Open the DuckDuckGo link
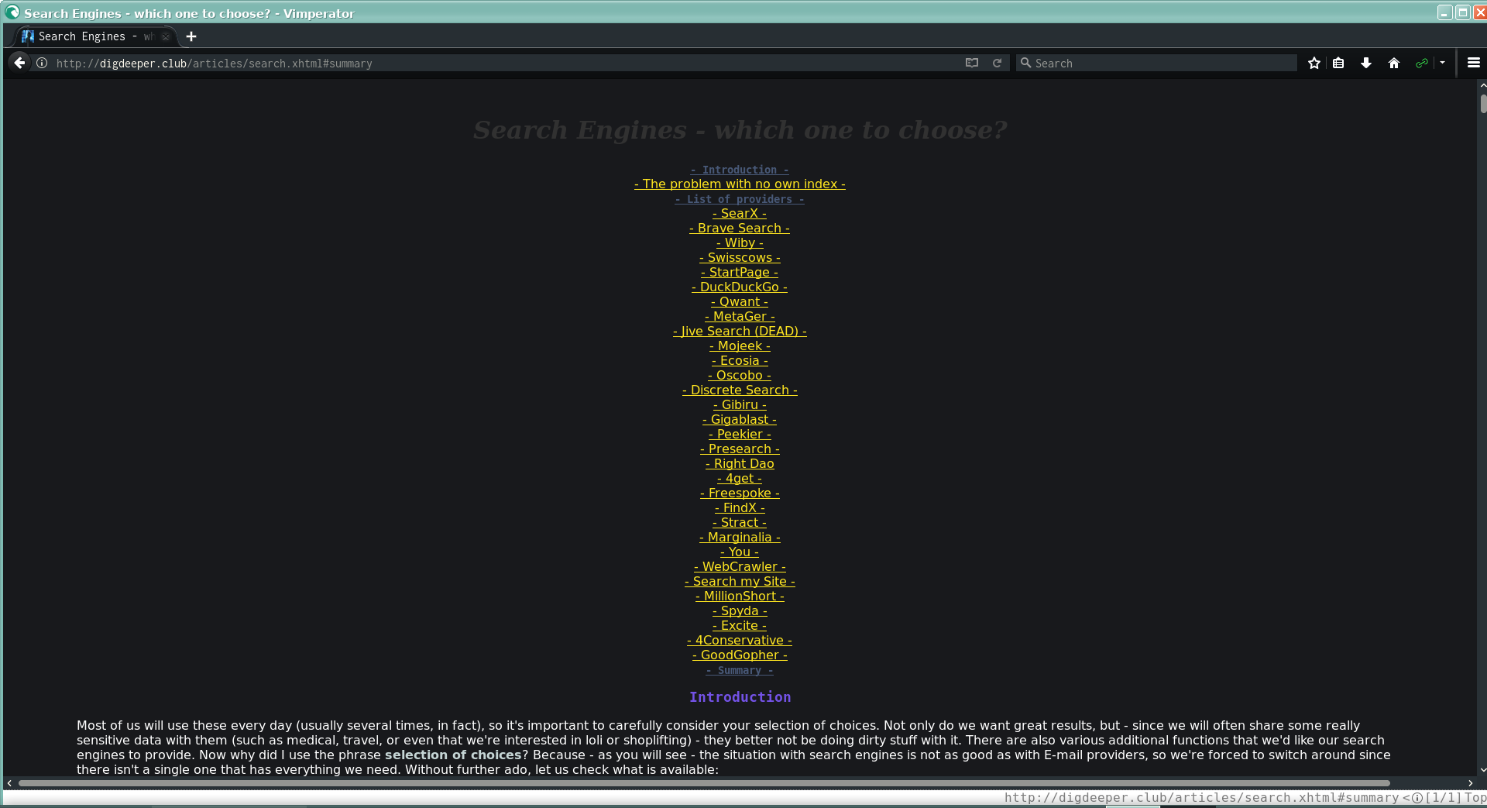The image size is (1487, 808). tap(740, 287)
